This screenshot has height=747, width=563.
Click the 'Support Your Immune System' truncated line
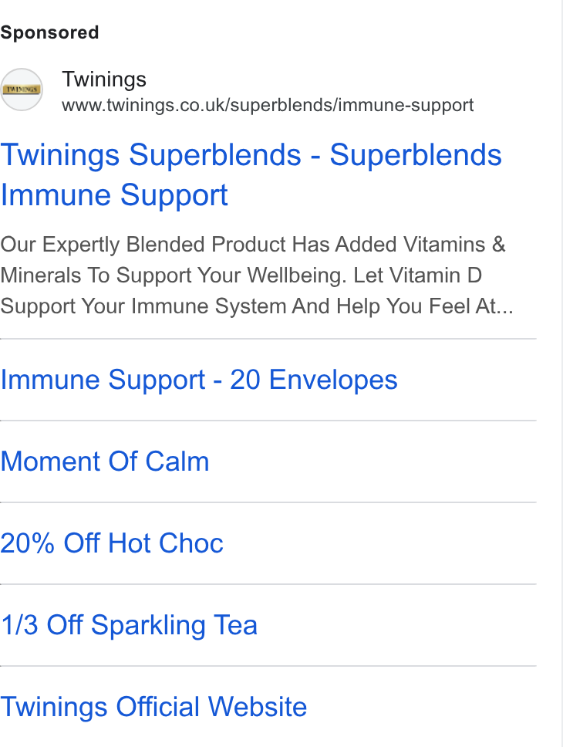(x=256, y=306)
